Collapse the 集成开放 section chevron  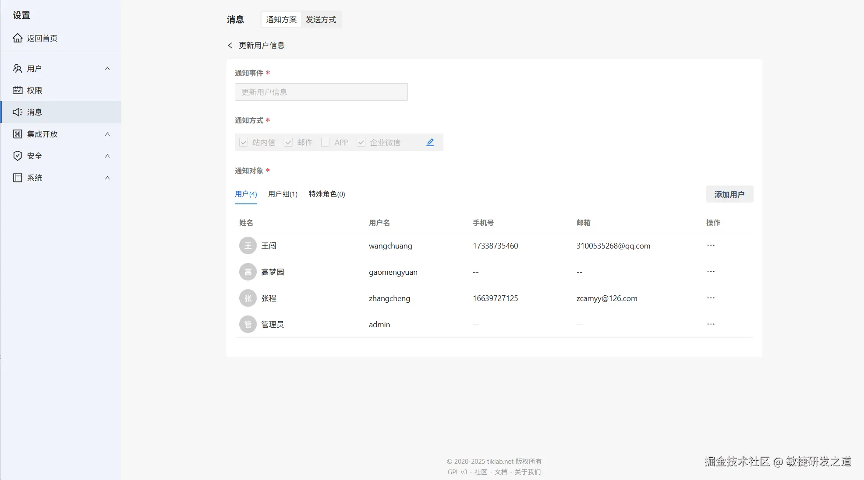107,134
